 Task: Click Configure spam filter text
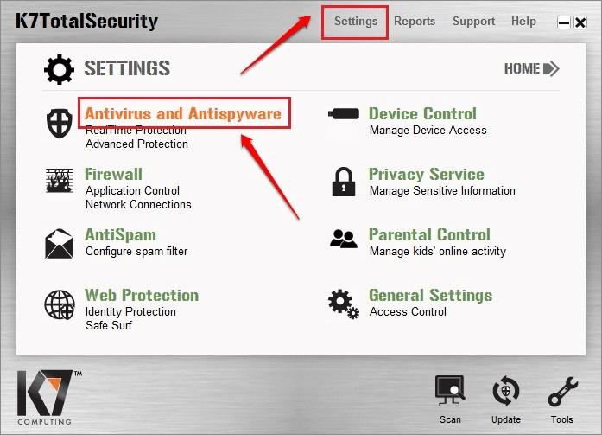click(136, 252)
